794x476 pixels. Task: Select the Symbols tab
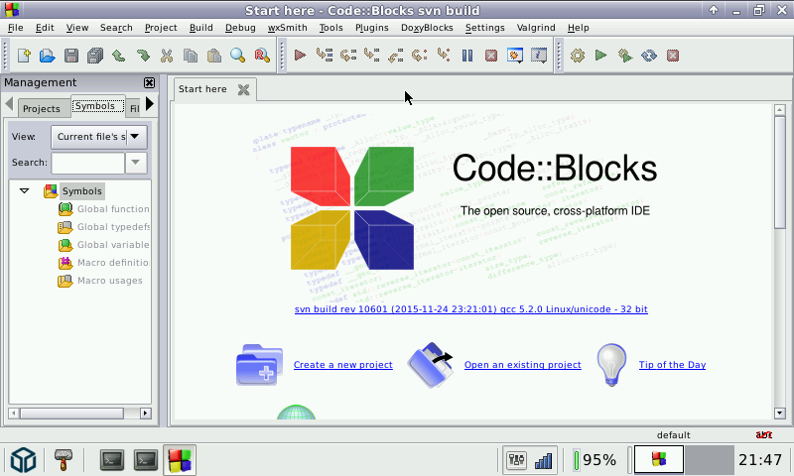click(x=97, y=106)
